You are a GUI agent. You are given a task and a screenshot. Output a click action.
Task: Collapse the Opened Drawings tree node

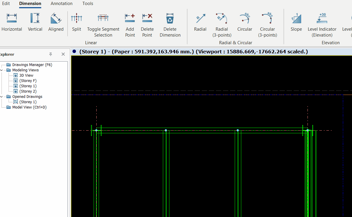[x=1, y=97]
